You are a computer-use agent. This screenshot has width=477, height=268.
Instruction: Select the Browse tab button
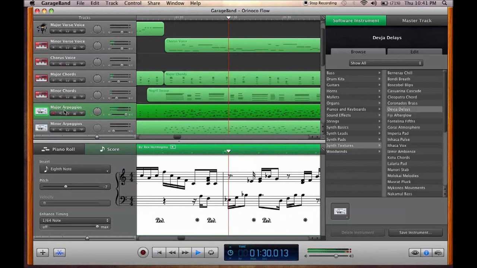(x=358, y=52)
